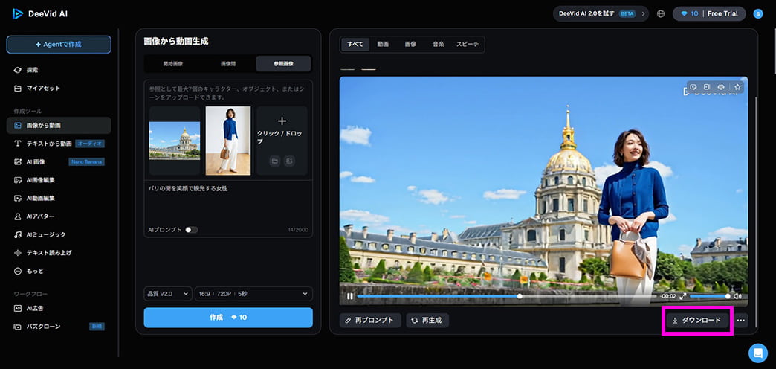This screenshot has width=776, height=369.
Task: Click the 作成 generate button
Action: pos(228,318)
